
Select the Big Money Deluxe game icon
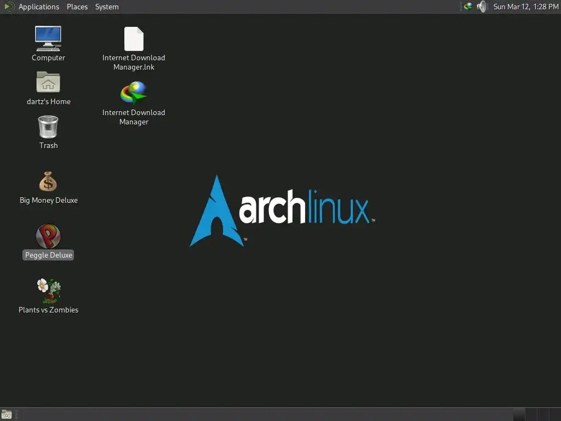click(x=48, y=181)
